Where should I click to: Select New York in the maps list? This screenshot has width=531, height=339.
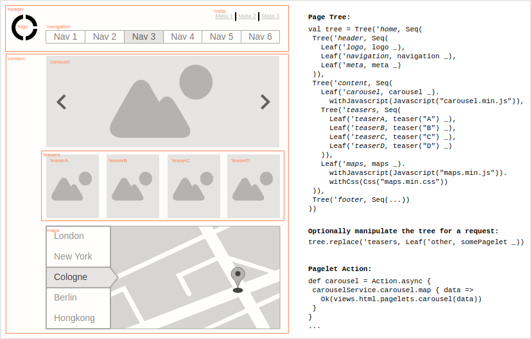point(78,256)
